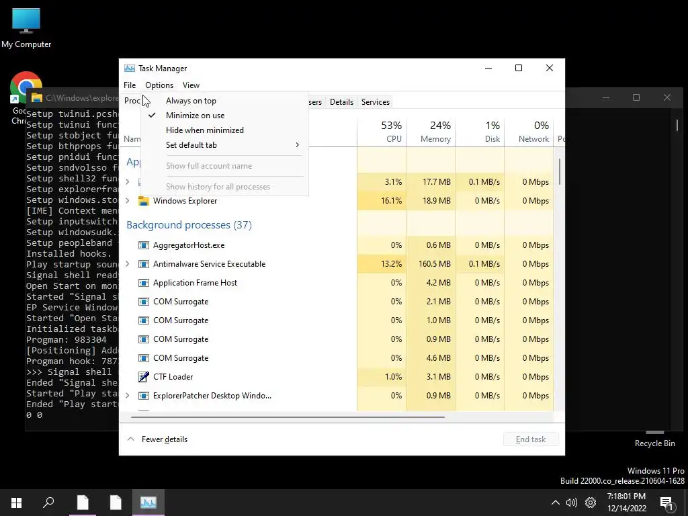Open taskbar Search magnifier
The height and width of the screenshot is (516, 688).
48,503
